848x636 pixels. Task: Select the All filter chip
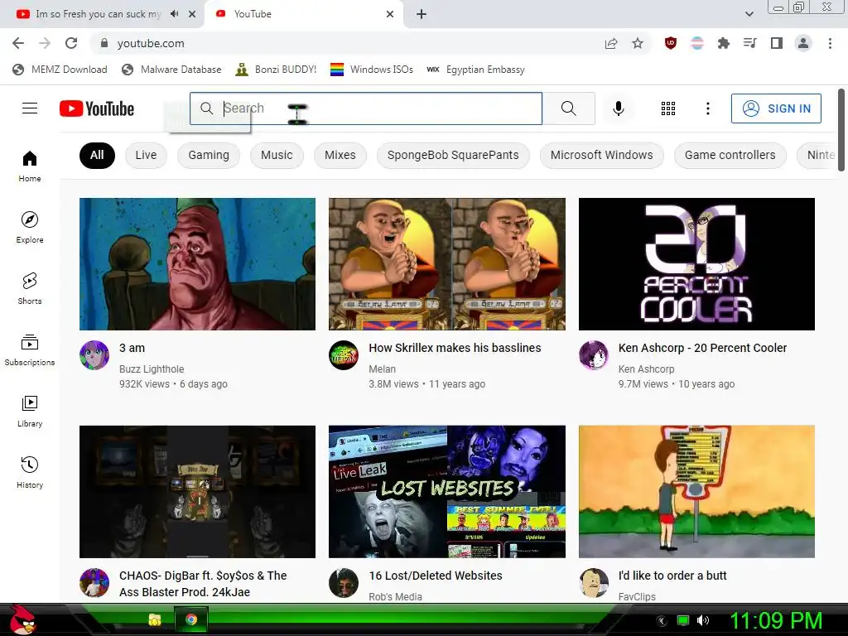pos(97,155)
